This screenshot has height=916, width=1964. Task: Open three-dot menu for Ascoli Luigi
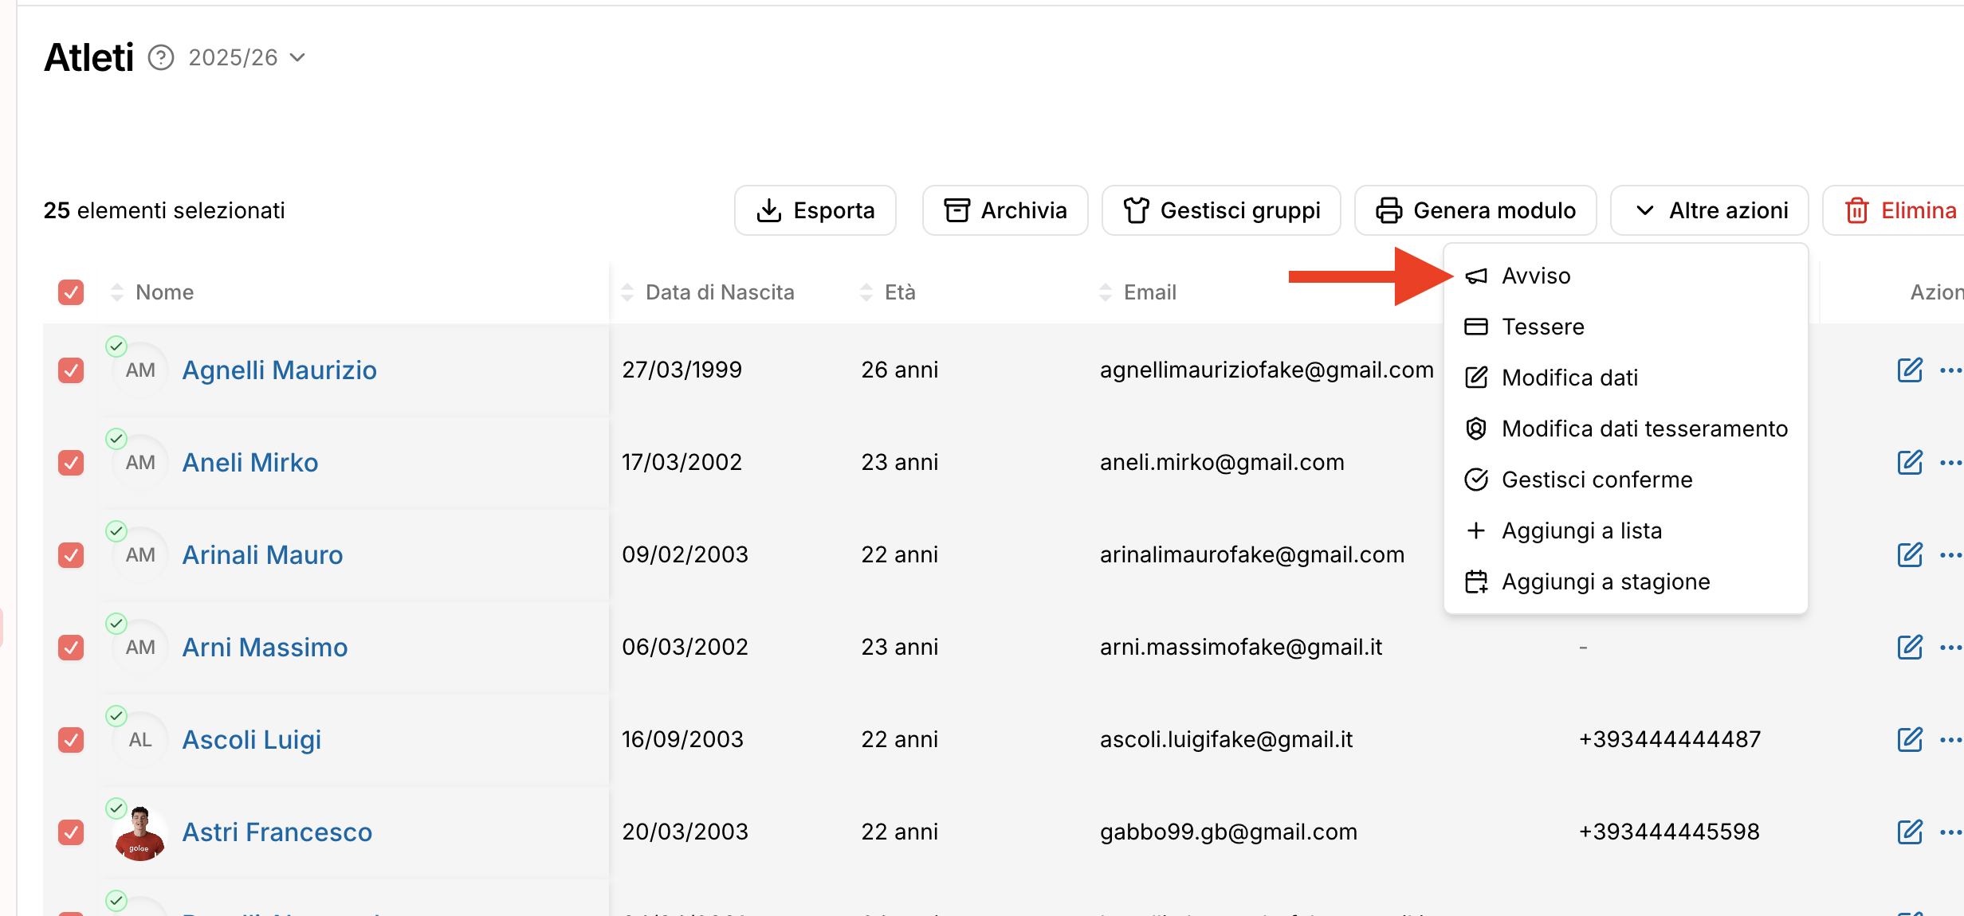(1950, 740)
